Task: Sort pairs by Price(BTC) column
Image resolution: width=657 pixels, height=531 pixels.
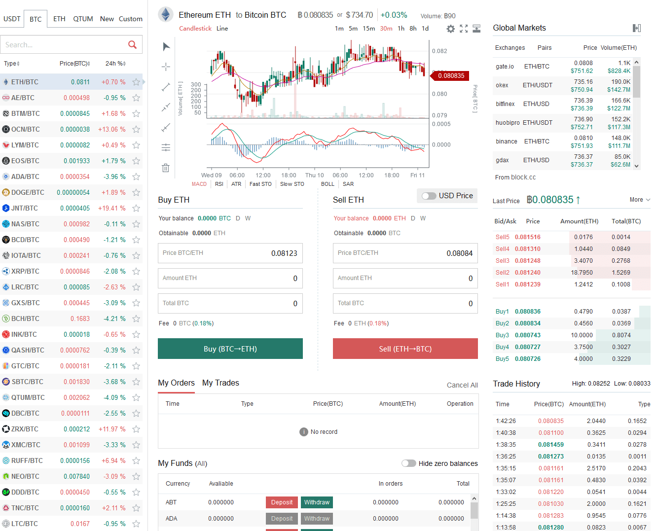Action: (x=75, y=64)
